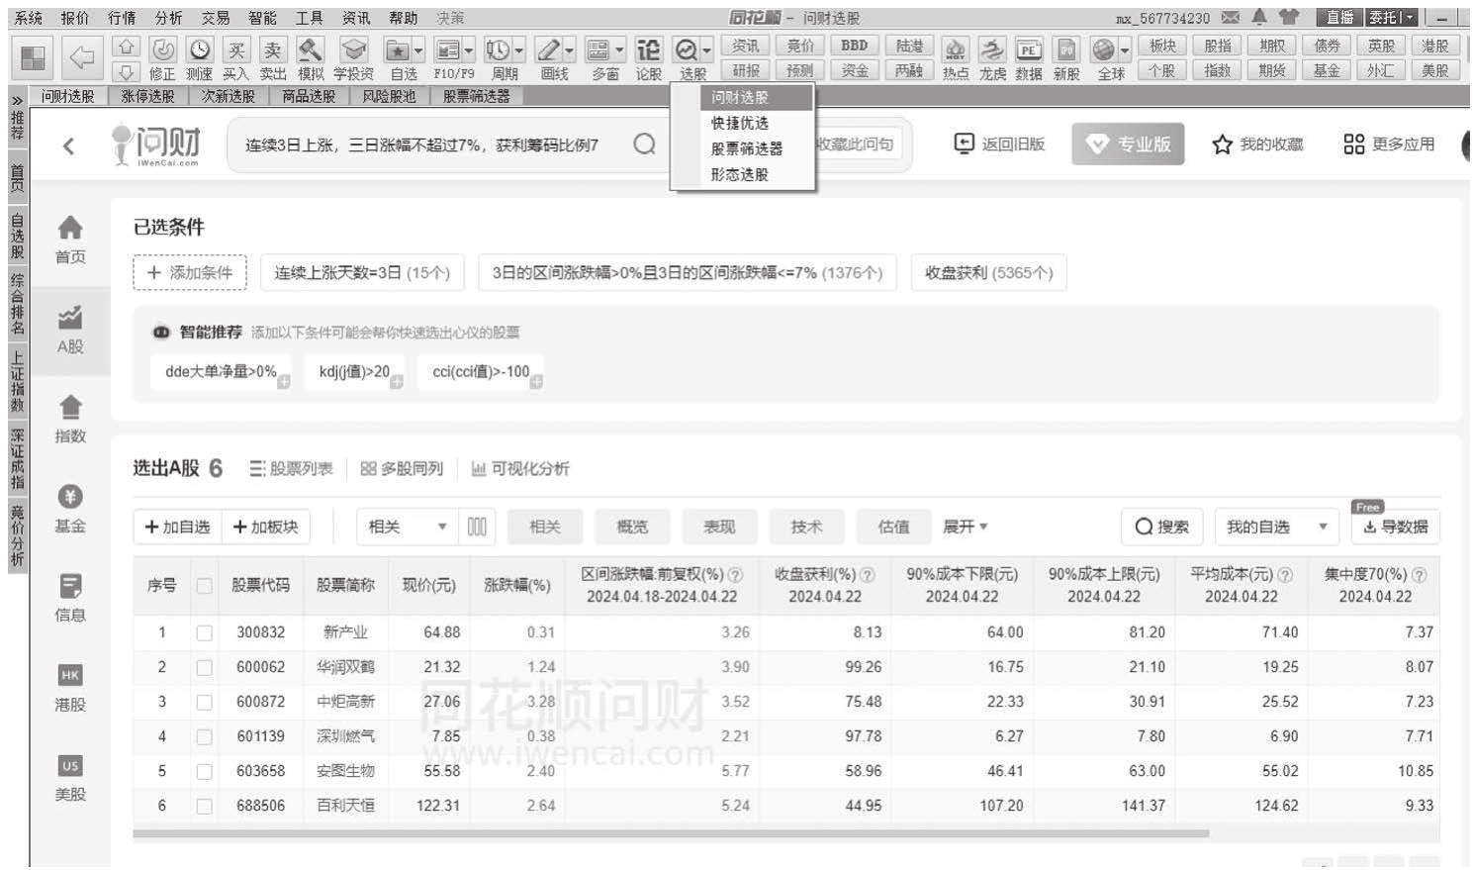Click the notification bell icon in title bar

(1259, 17)
